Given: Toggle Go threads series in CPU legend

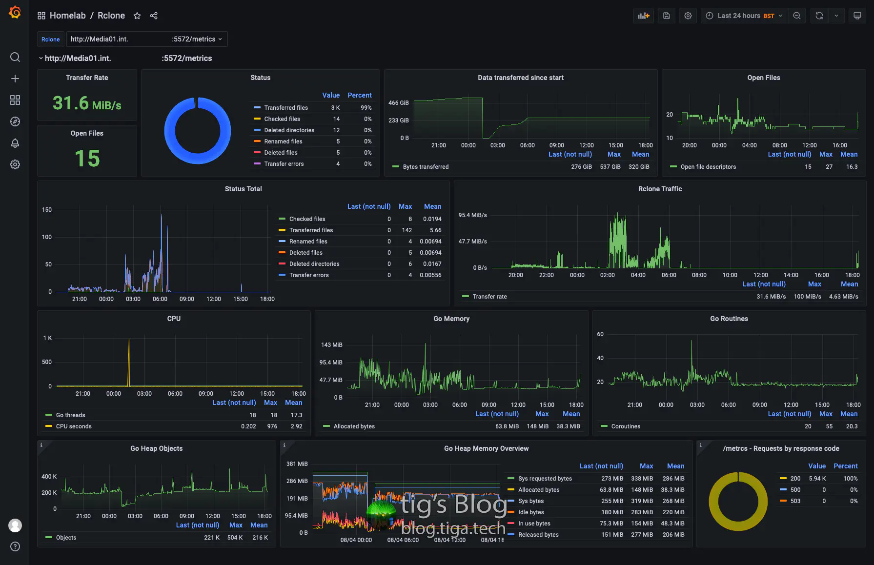Looking at the screenshot, I should tap(71, 415).
